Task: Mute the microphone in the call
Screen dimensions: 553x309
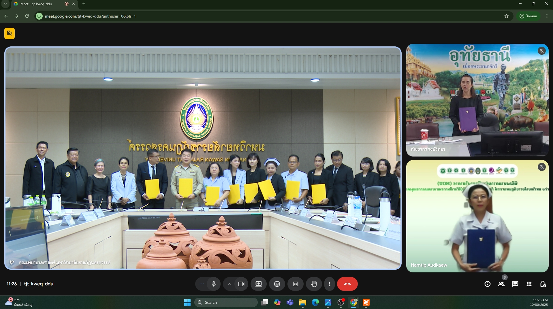Action: pos(214,284)
